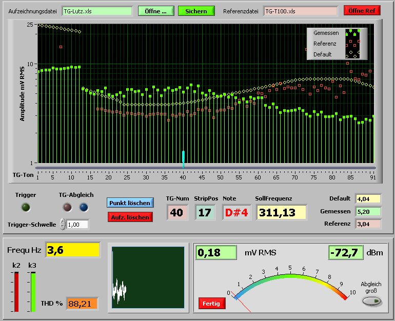Click the Referenz legend label
The height and width of the screenshot is (321, 395).
pyautogui.click(x=325, y=44)
